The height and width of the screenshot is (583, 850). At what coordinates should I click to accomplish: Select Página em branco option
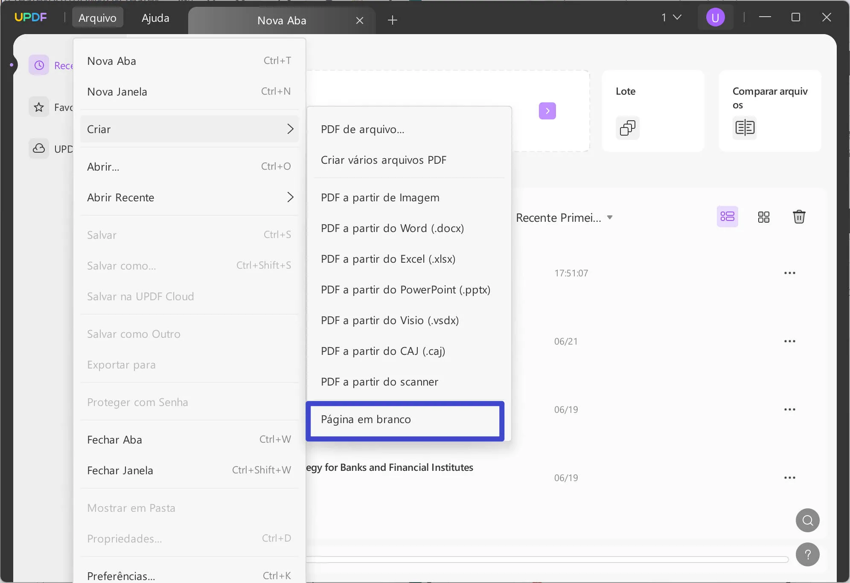coord(405,421)
